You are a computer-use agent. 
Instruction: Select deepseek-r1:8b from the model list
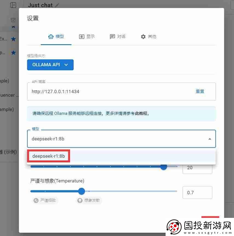point(48,156)
